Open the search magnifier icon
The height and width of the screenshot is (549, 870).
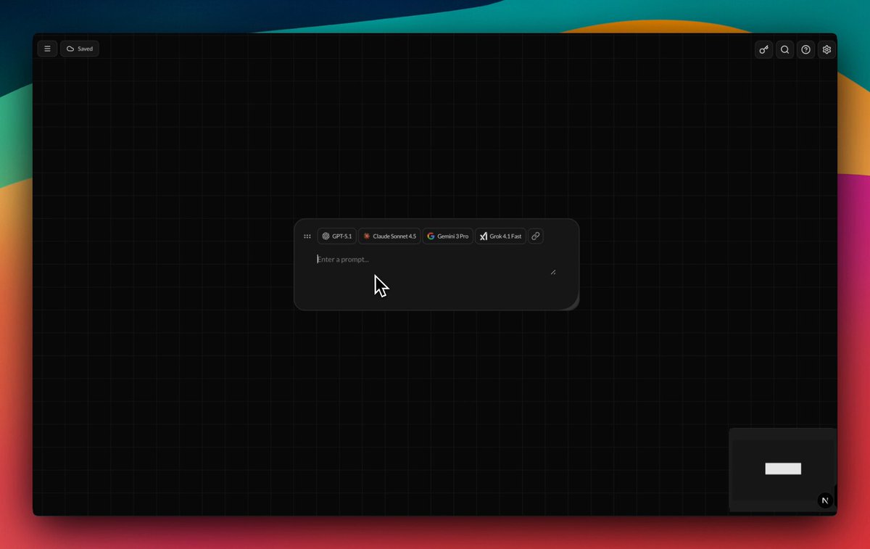784,49
